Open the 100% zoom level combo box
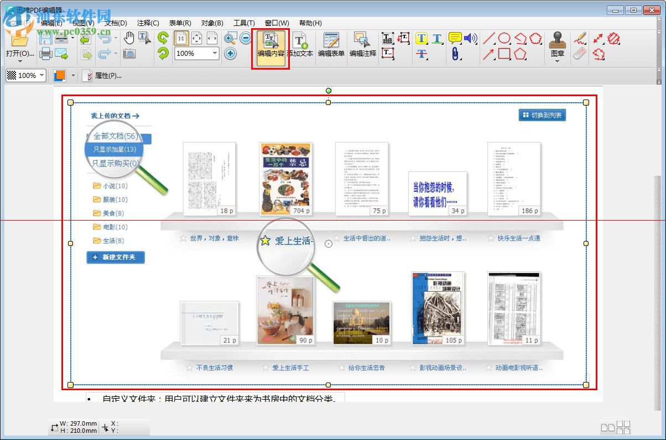Screen dimensions: 666x440 (197, 54)
